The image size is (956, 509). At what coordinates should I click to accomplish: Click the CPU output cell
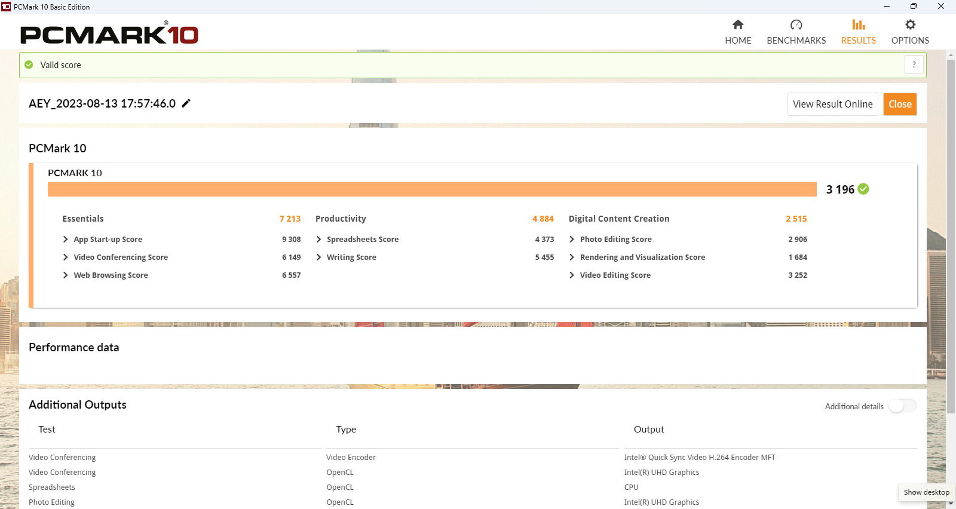coord(631,487)
